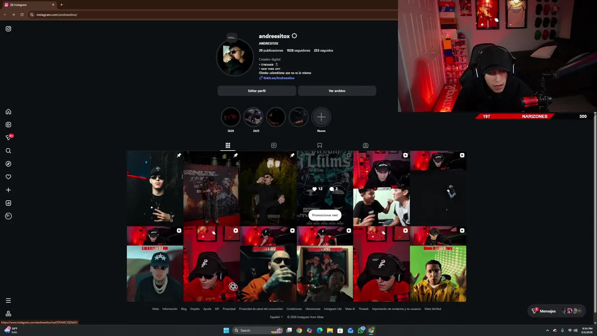
Task: Open the reel with the orange hoodie man
Action: point(268,264)
